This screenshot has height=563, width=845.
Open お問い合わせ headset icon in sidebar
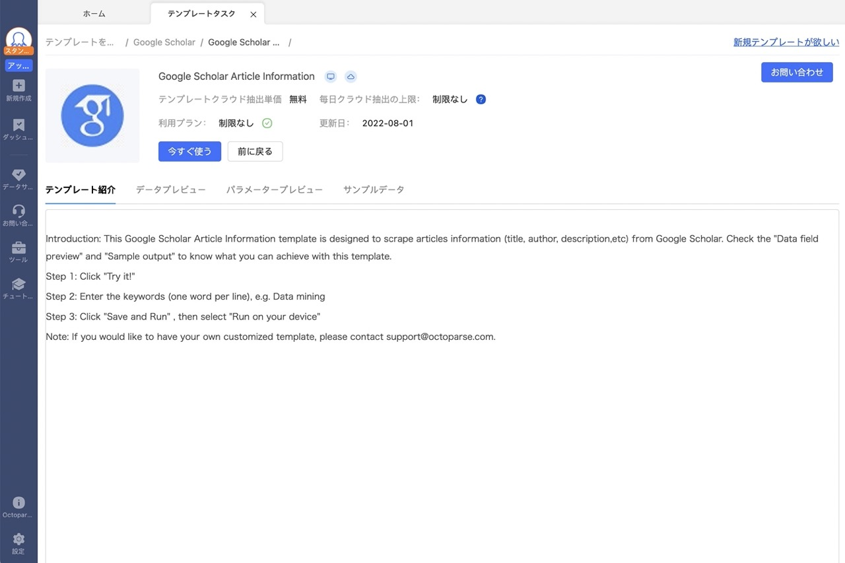coord(18,211)
